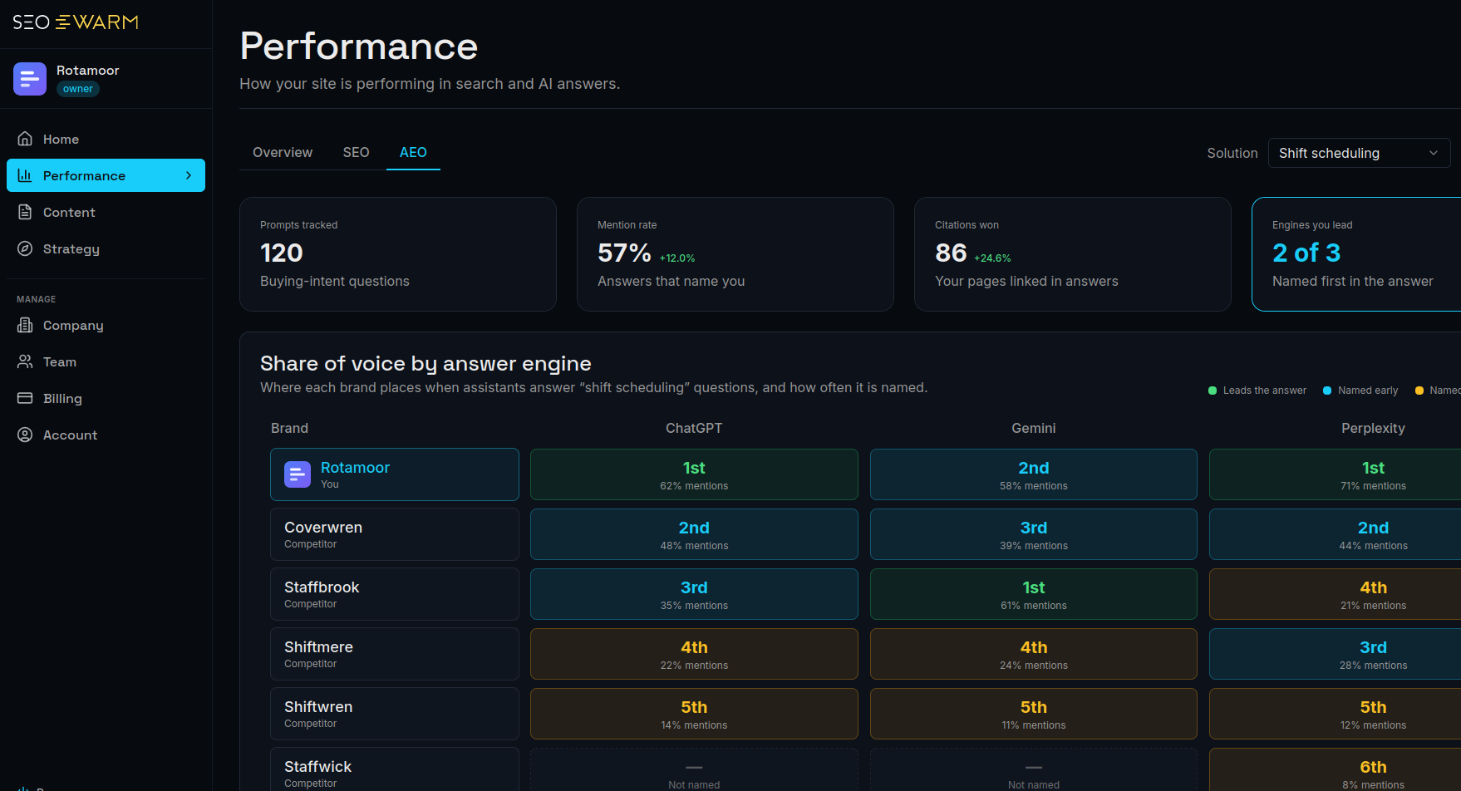The image size is (1461, 791).
Task: Click Coverwren's Perplexity 2nd 44% mentions cell
Action: (1335, 534)
